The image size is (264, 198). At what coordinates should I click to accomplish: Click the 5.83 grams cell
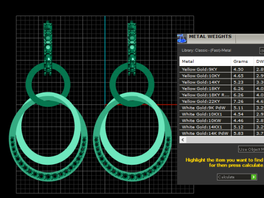tap(243, 133)
